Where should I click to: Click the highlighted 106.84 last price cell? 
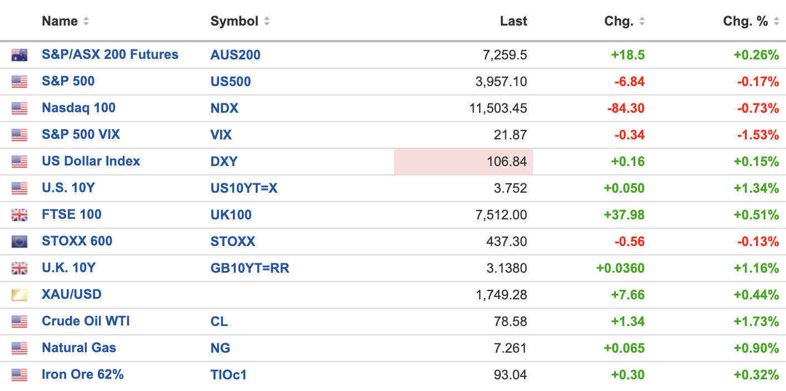point(464,162)
